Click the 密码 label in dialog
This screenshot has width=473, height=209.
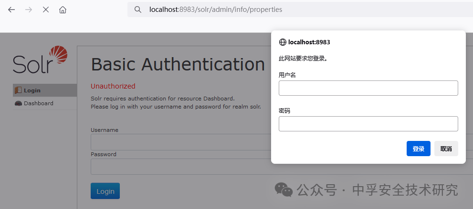coord(284,111)
